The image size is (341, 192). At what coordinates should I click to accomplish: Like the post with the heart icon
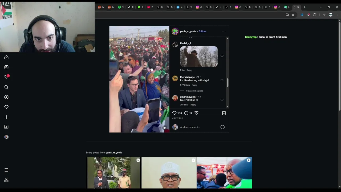(174, 113)
